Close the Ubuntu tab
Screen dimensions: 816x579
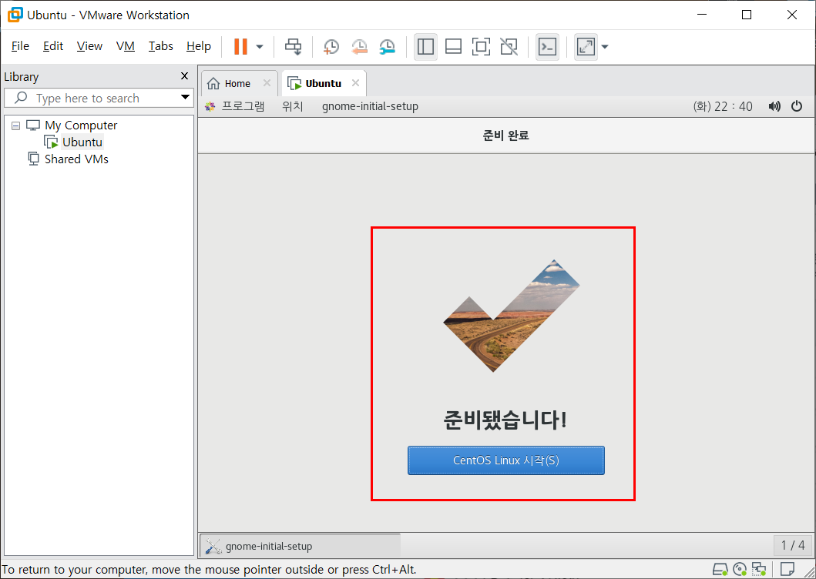[355, 83]
